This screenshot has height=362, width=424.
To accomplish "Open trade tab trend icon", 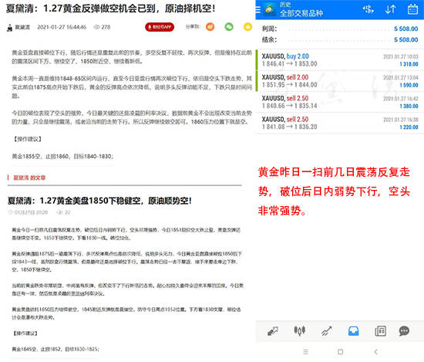I will tap(326, 331).
